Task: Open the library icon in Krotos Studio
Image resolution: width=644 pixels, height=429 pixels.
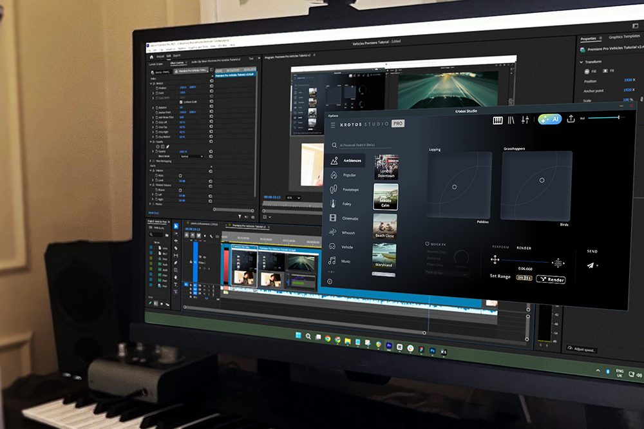Action: [x=511, y=120]
